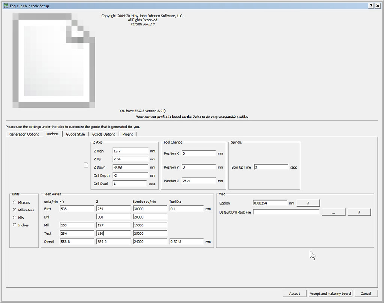Select the Microns units option
This screenshot has width=384, height=303.
point(15,202)
